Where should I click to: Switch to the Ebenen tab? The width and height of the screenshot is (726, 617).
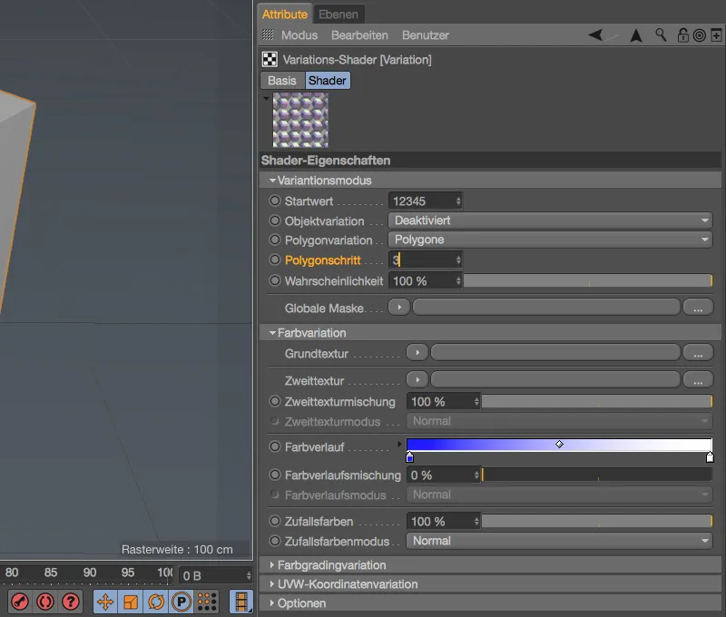(x=338, y=15)
